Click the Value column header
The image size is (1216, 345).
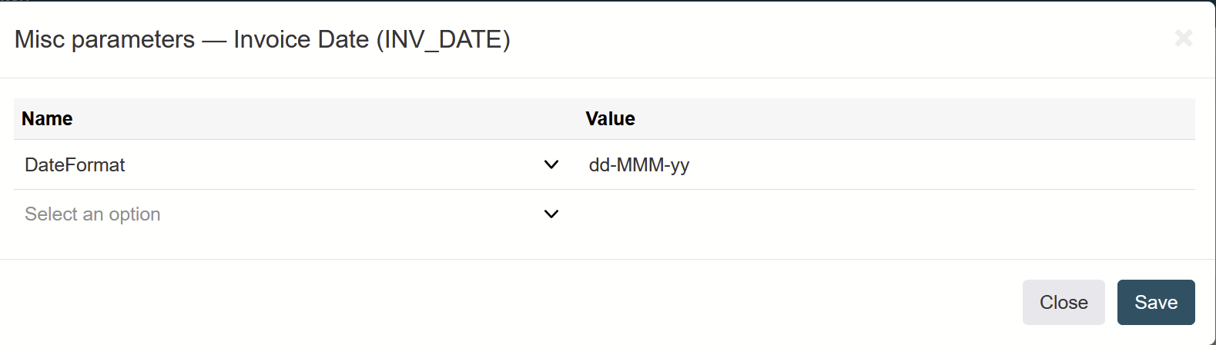coord(610,118)
